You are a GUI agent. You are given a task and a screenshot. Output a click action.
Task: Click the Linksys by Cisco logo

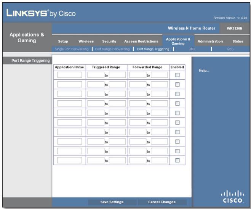click(x=41, y=13)
